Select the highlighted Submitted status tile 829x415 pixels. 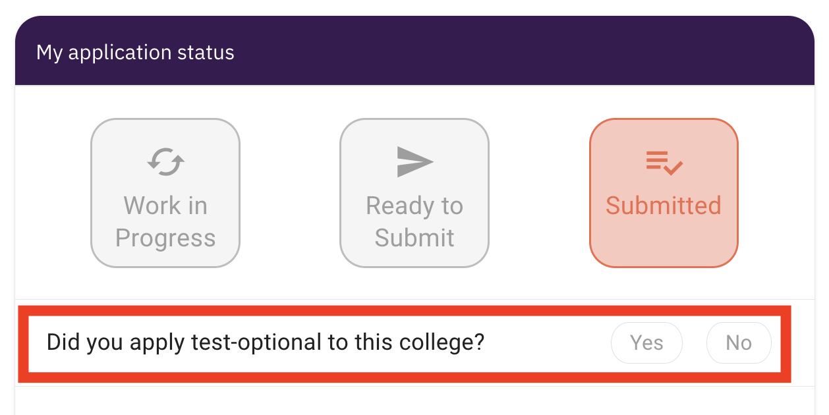click(664, 193)
